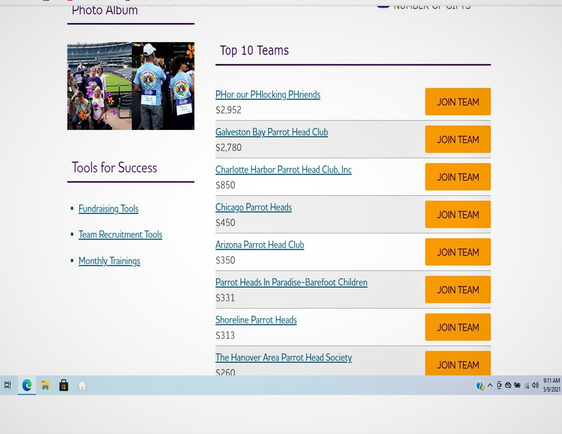Image resolution: width=562 pixels, height=434 pixels.
Task: Open the stadium group photo thumbnail
Action: [x=100, y=86]
